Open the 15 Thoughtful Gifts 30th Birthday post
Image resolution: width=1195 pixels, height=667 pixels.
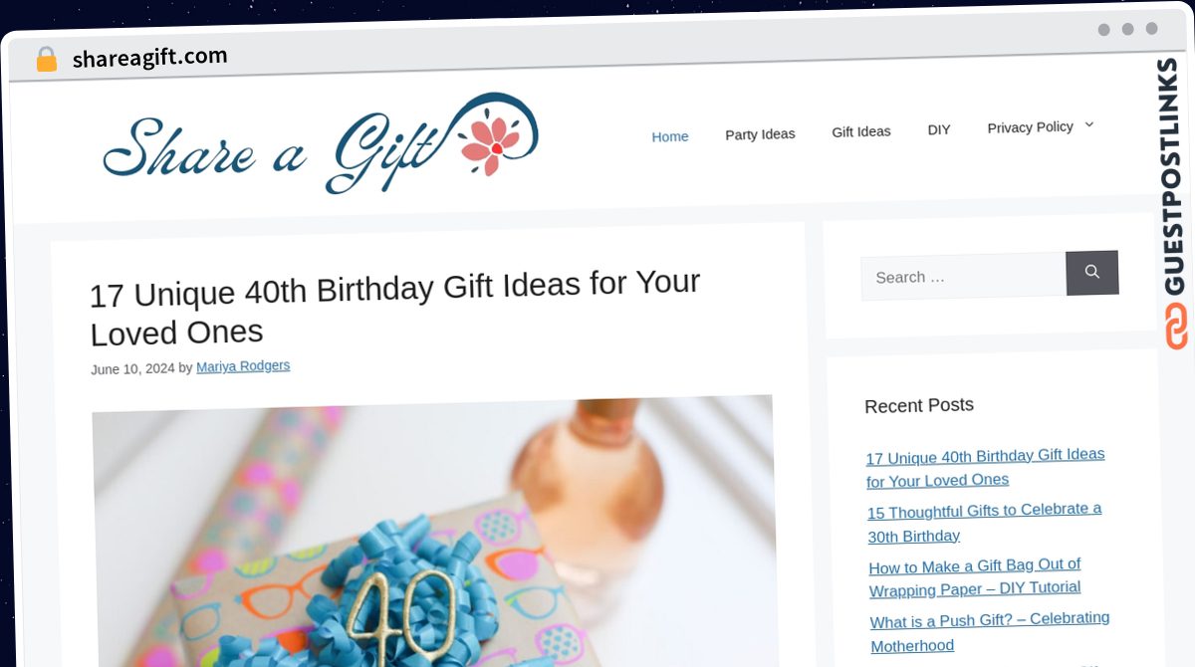tap(985, 523)
